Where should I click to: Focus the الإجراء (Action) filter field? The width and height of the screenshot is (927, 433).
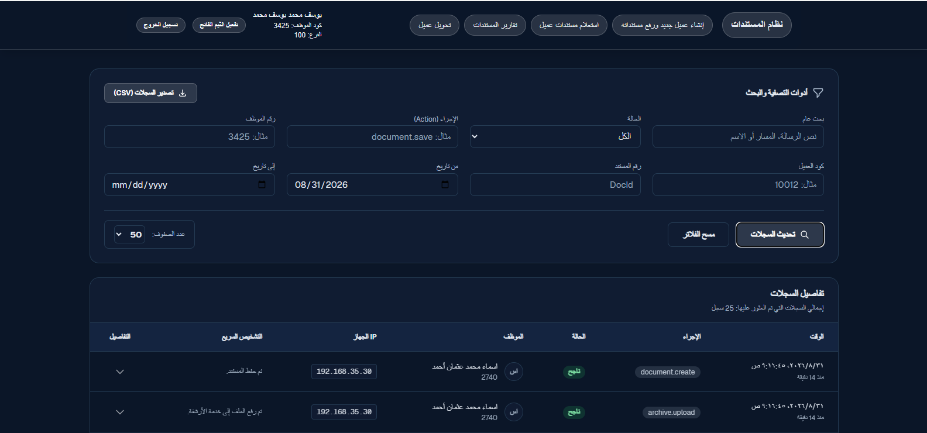[372, 136]
